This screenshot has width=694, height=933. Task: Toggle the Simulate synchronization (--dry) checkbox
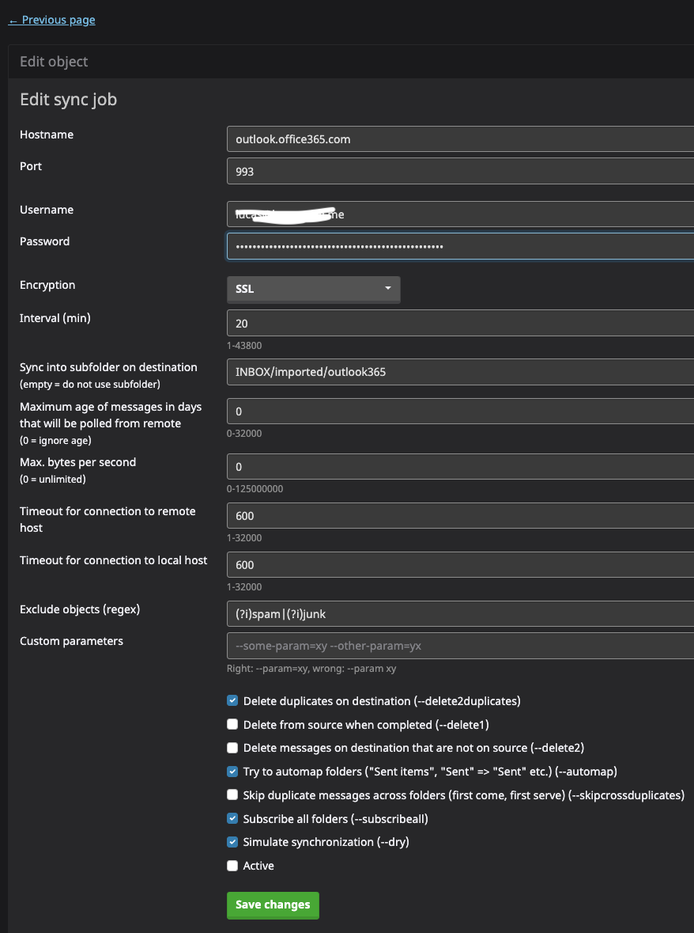(x=232, y=842)
